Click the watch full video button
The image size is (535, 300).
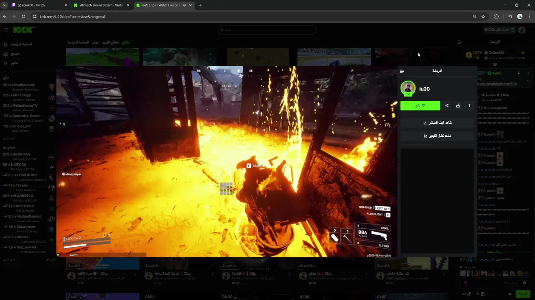coord(438,136)
